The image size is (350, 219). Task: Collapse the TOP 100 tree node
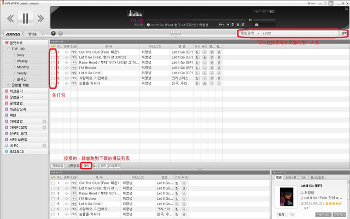point(9,49)
